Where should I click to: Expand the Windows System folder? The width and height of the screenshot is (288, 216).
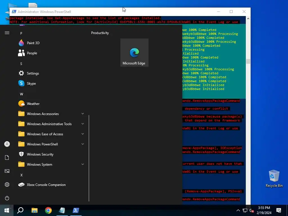pyautogui.click(x=51, y=164)
